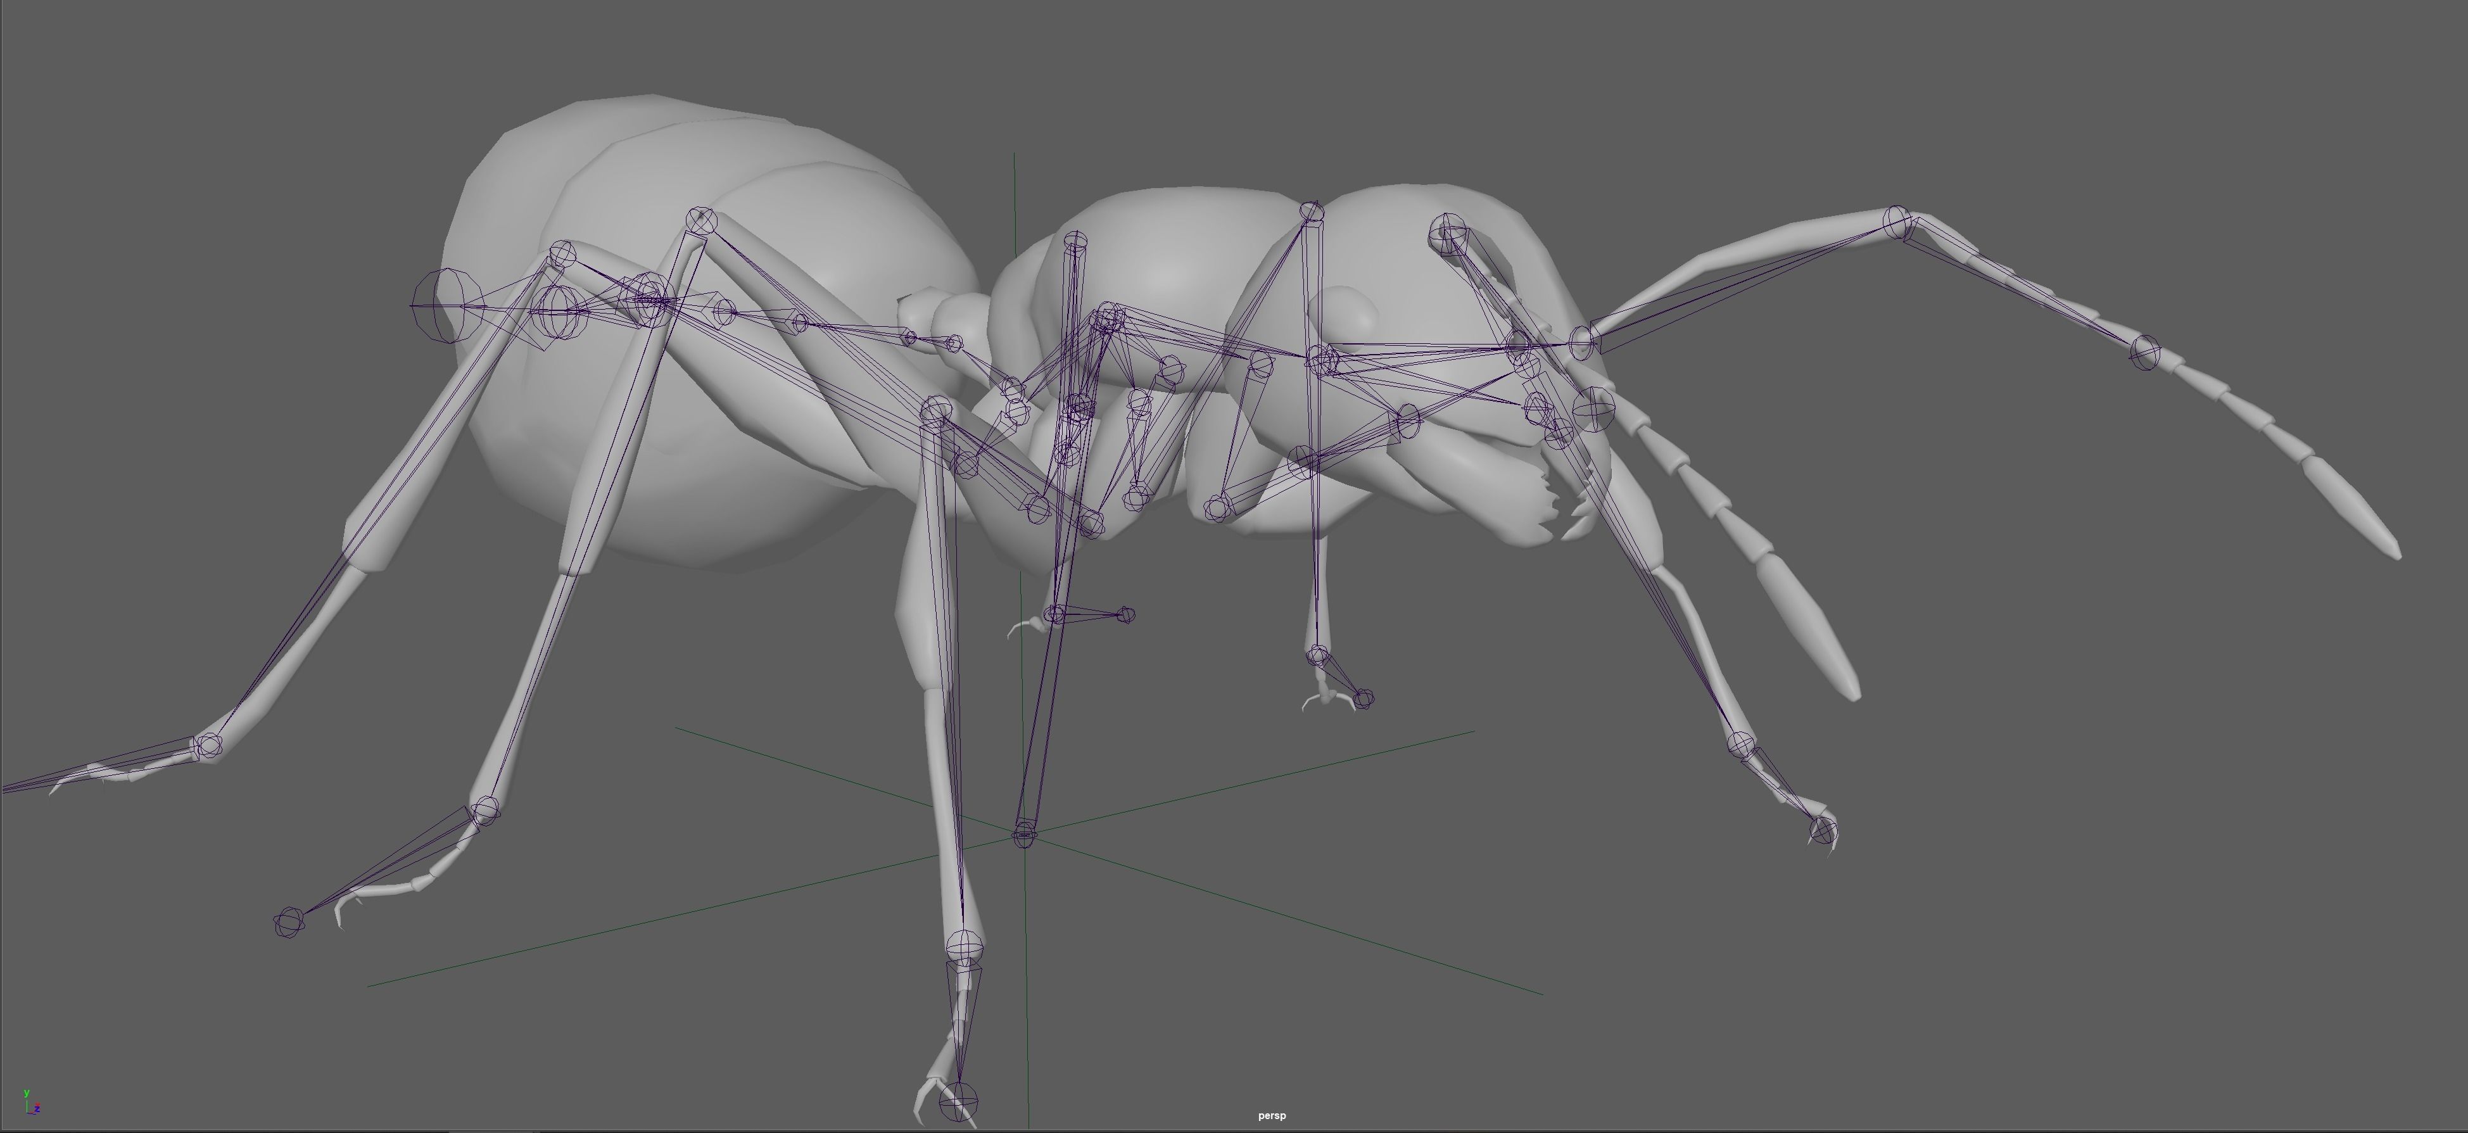Select the topmost knee joint above the abdomen
Viewport: 2468px width, 1133px height.
(x=701, y=220)
